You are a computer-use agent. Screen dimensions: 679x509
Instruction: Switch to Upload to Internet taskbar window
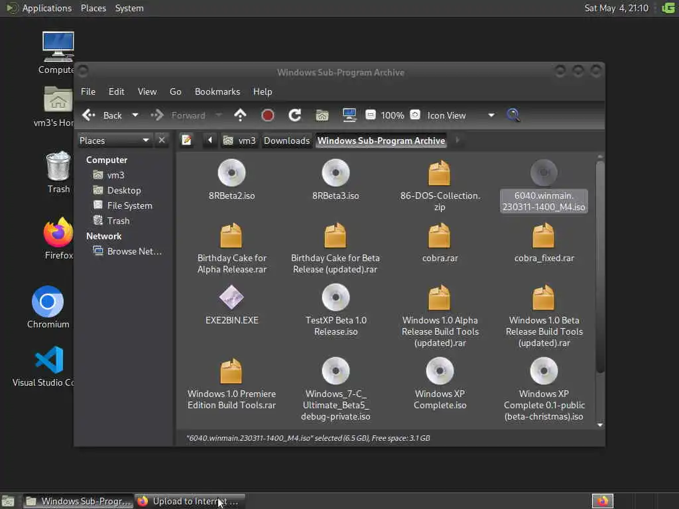190,501
